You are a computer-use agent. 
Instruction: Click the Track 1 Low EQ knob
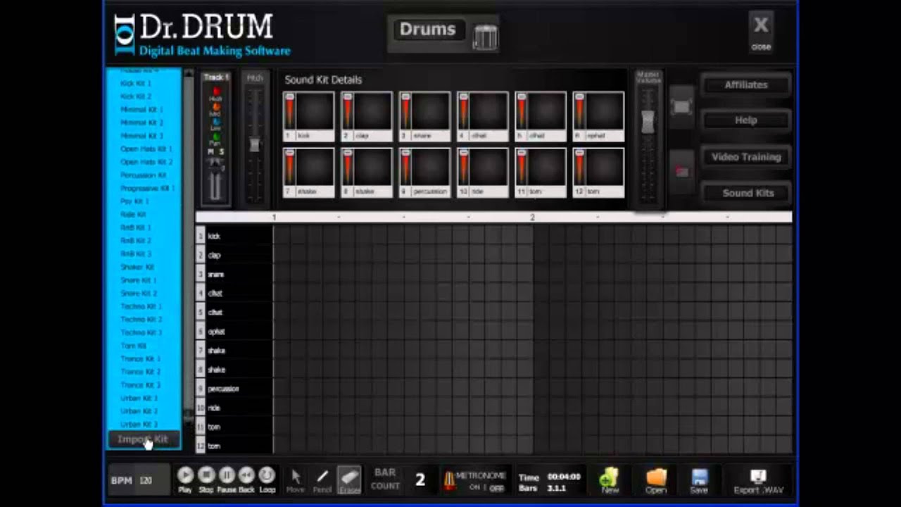[216, 121]
